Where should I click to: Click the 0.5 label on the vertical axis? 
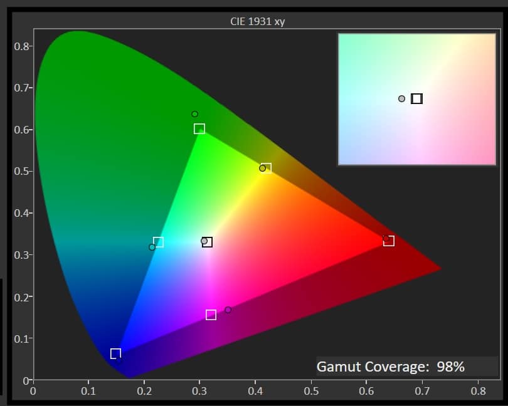coord(21,171)
